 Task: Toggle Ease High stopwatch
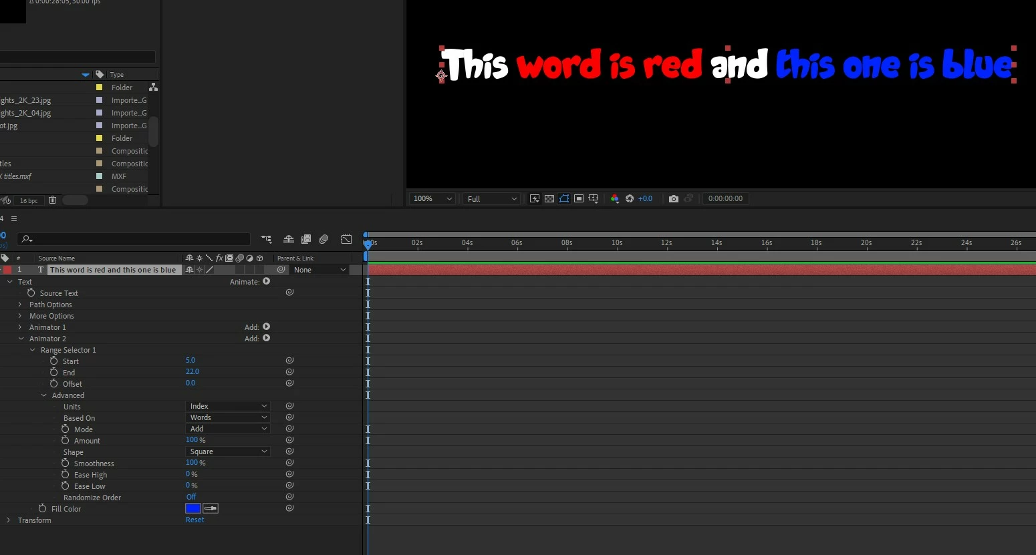click(x=66, y=474)
